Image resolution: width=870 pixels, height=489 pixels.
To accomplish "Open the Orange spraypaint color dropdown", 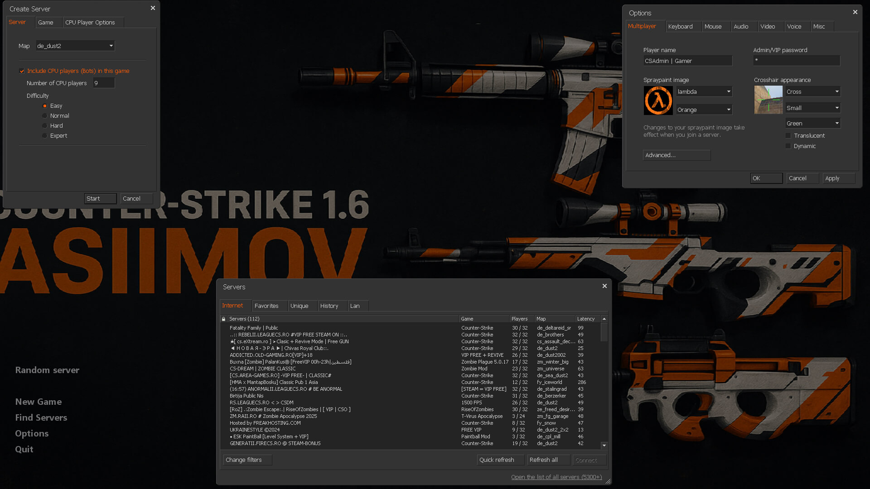I will click(704, 110).
